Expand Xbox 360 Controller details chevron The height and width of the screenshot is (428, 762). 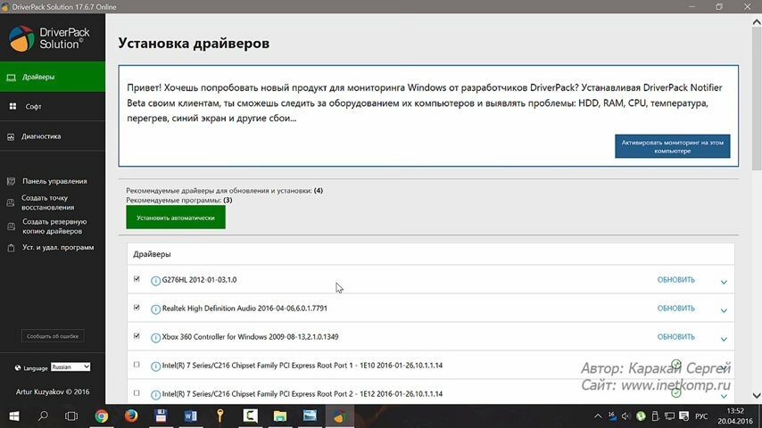(724, 339)
